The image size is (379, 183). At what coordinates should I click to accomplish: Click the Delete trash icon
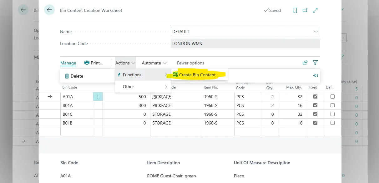point(67,76)
